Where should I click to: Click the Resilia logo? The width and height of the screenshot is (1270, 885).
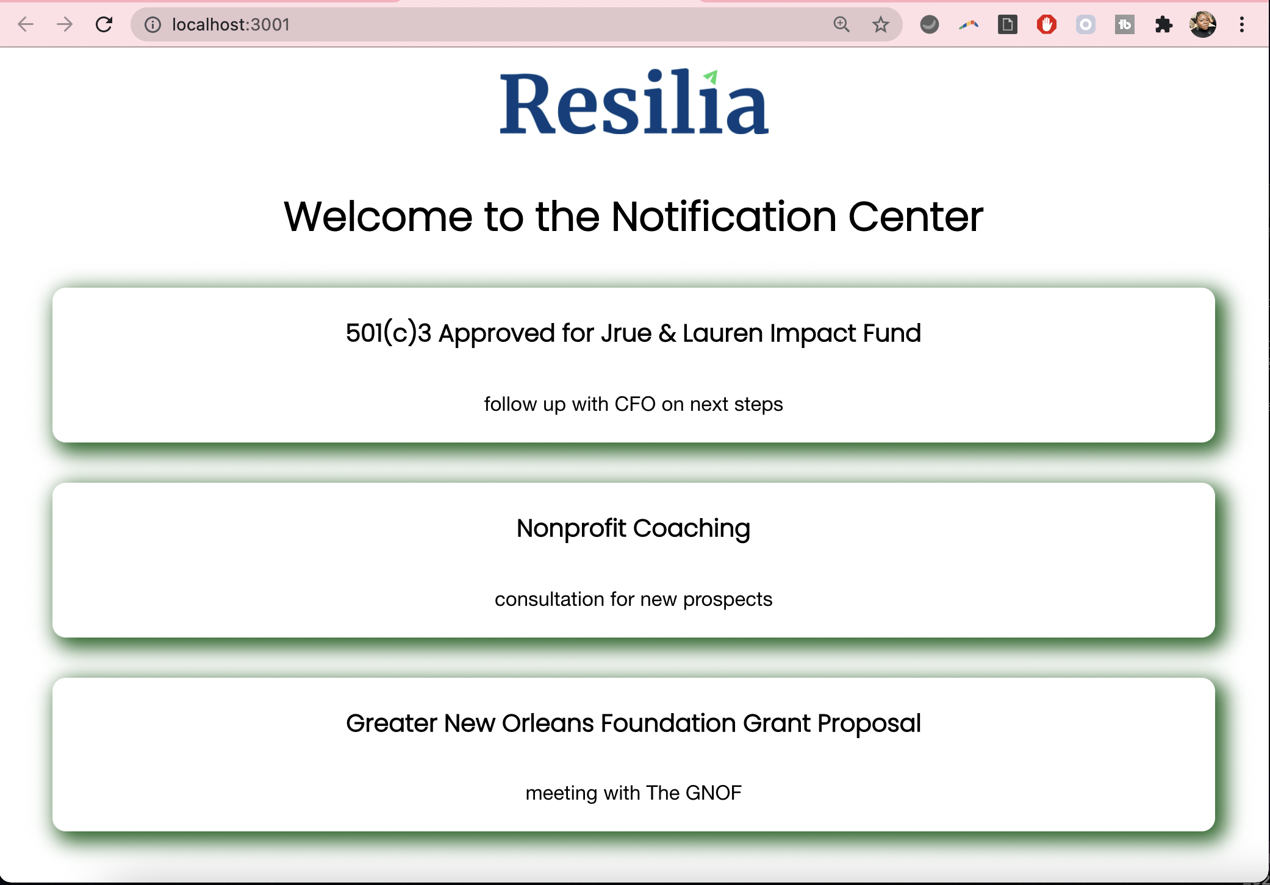pyautogui.click(x=634, y=102)
